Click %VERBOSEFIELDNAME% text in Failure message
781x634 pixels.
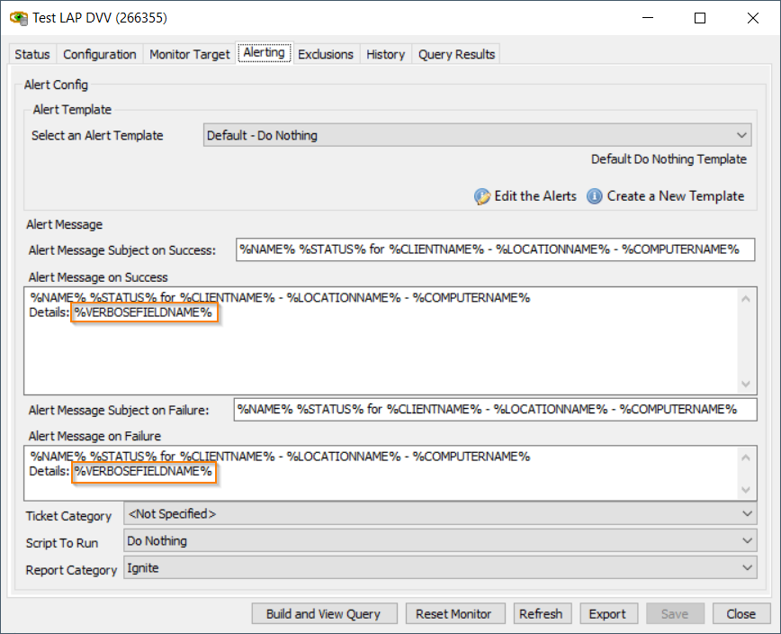click(x=143, y=472)
